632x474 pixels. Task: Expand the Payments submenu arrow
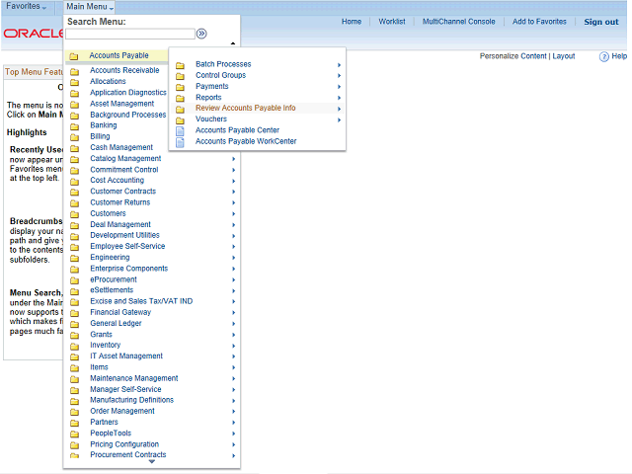point(339,87)
